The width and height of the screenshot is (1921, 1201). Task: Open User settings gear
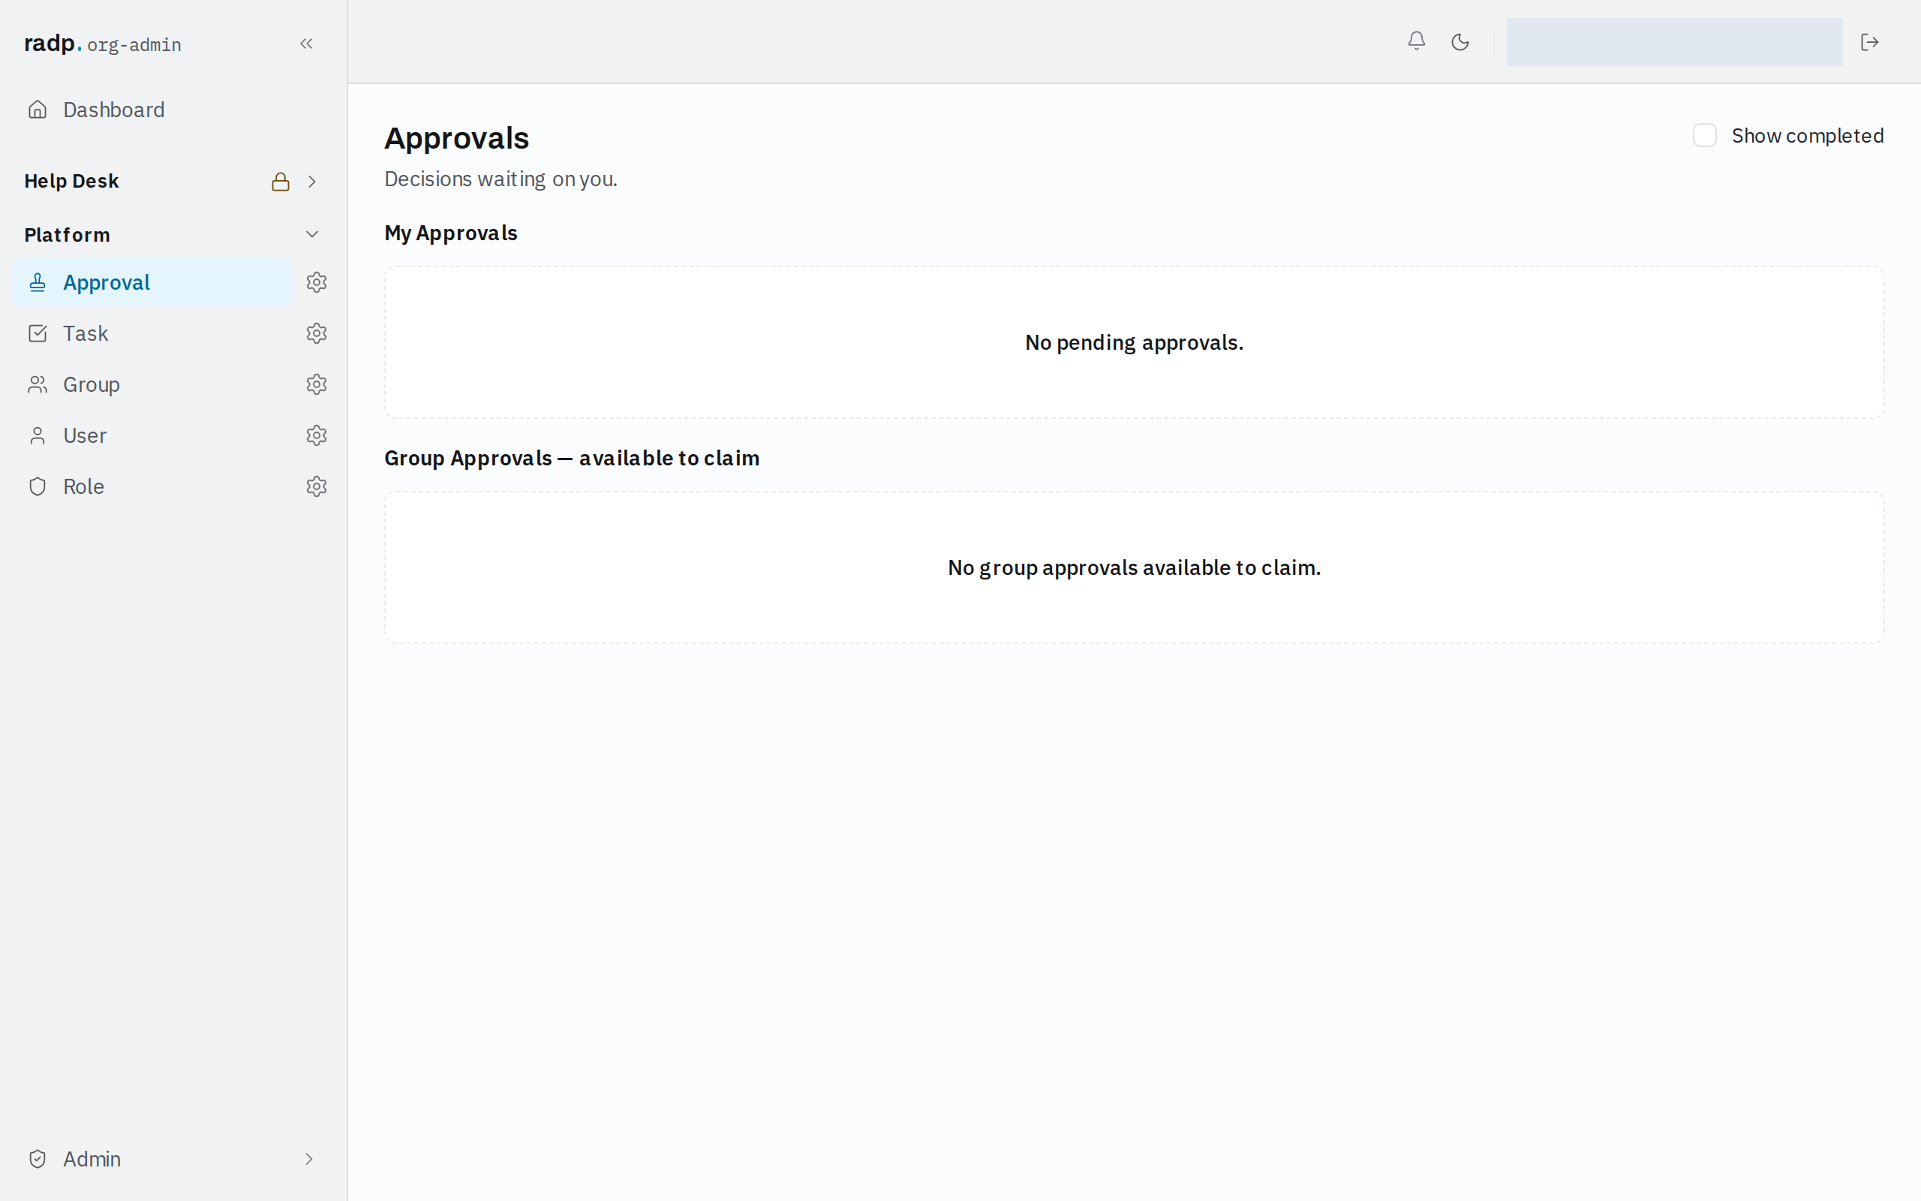tap(317, 435)
